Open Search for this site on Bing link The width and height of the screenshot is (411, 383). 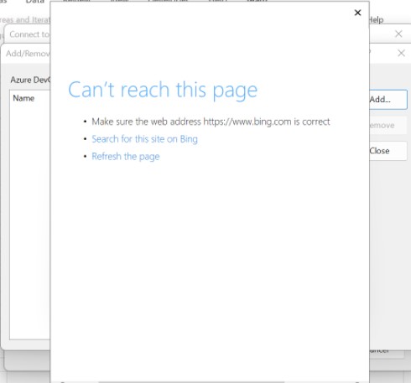(144, 139)
